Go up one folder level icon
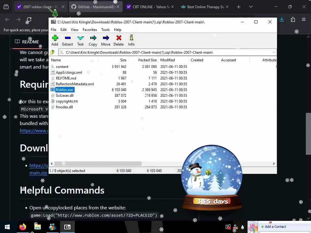The width and height of the screenshot is (311, 233). [x=53, y=52]
